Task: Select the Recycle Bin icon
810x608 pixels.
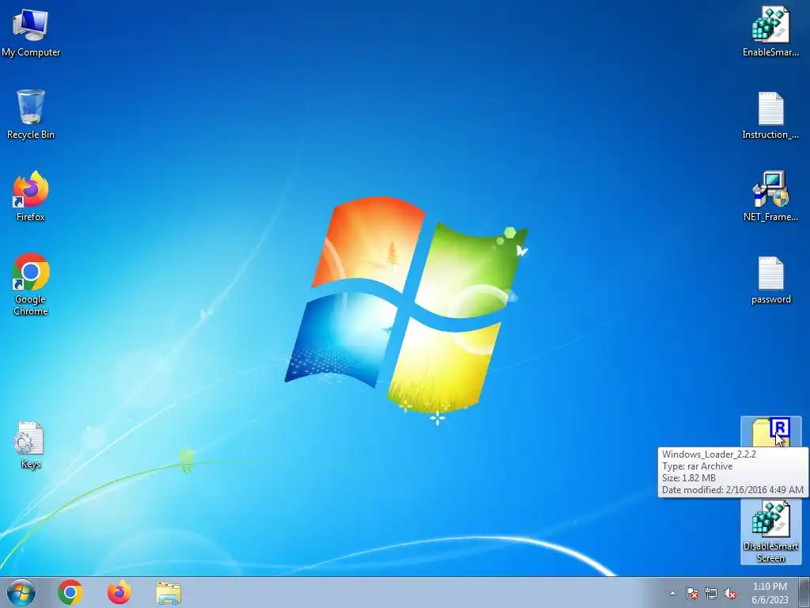Action: click(x=31, y=114)
